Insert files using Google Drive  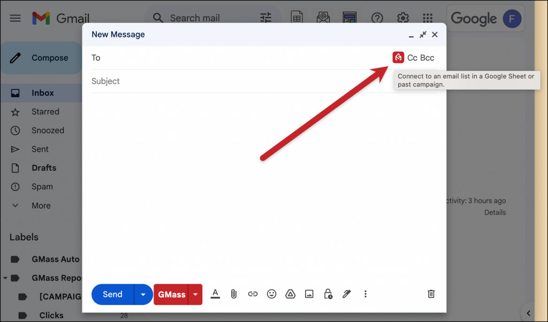tap(290, 294)
